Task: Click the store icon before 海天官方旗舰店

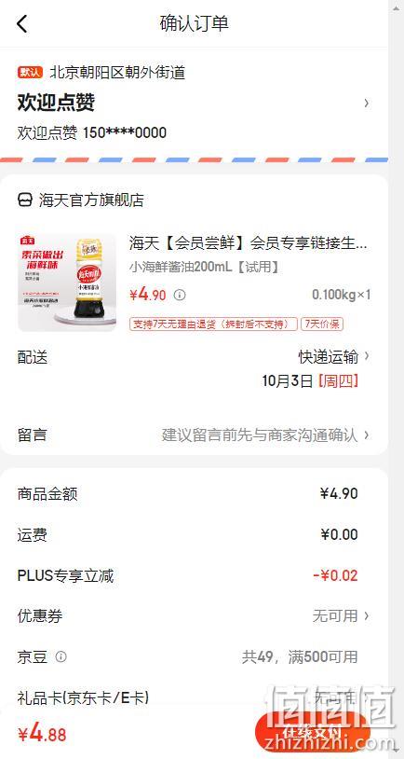Action: coord(24,200)
